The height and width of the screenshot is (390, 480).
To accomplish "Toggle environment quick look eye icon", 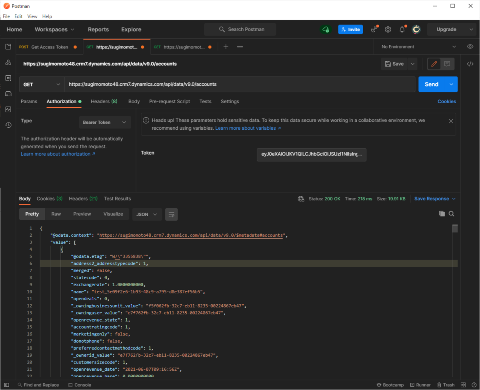I will tap(470, 46).
